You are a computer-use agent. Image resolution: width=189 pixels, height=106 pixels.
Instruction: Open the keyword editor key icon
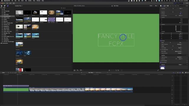click(x=11, y=3)
